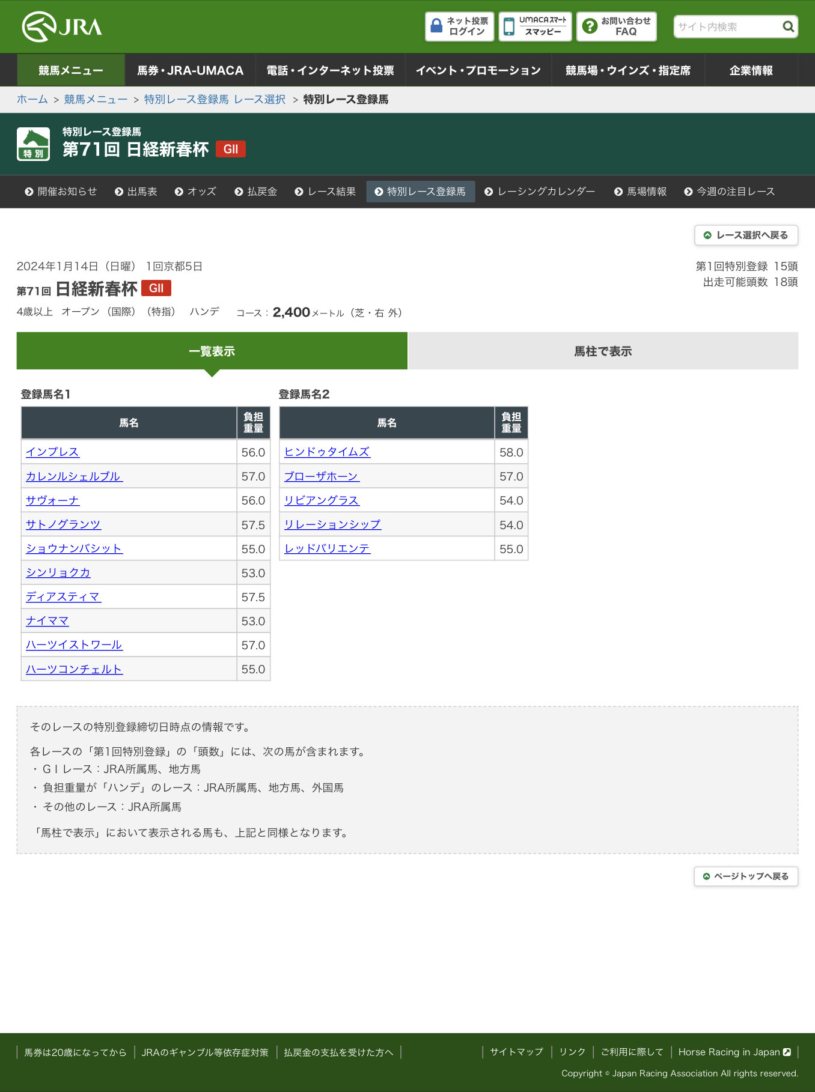Click the smartphone icon for UMACA Smart

(508, 26)
